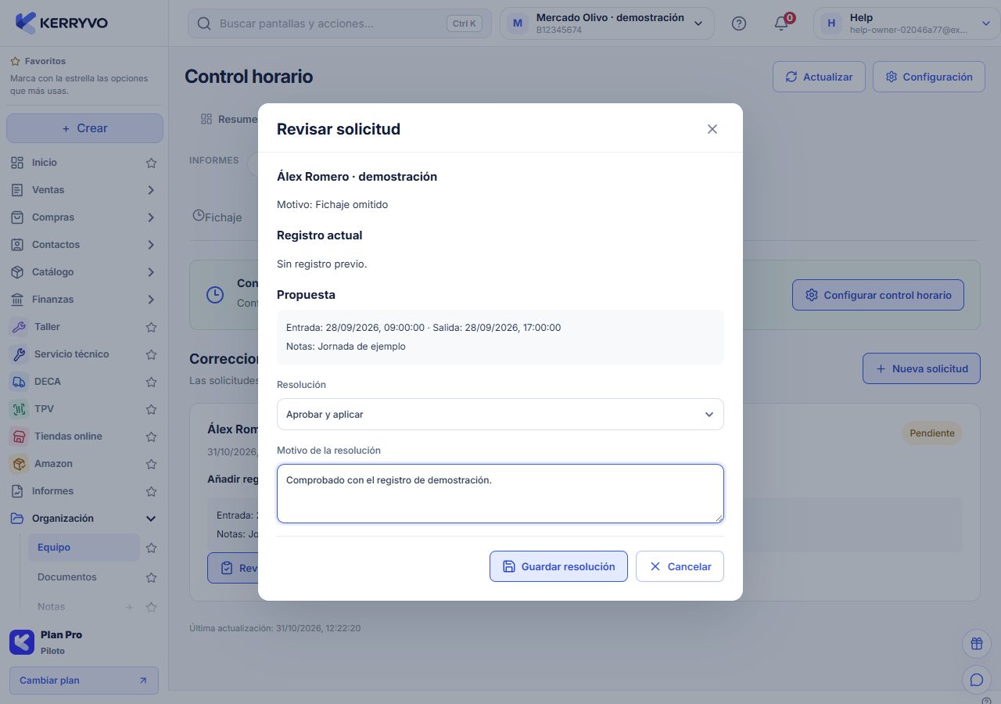Click the Tiendas online store icon
This screenshot has width=1001, height=704.
(x=19, y=436)
